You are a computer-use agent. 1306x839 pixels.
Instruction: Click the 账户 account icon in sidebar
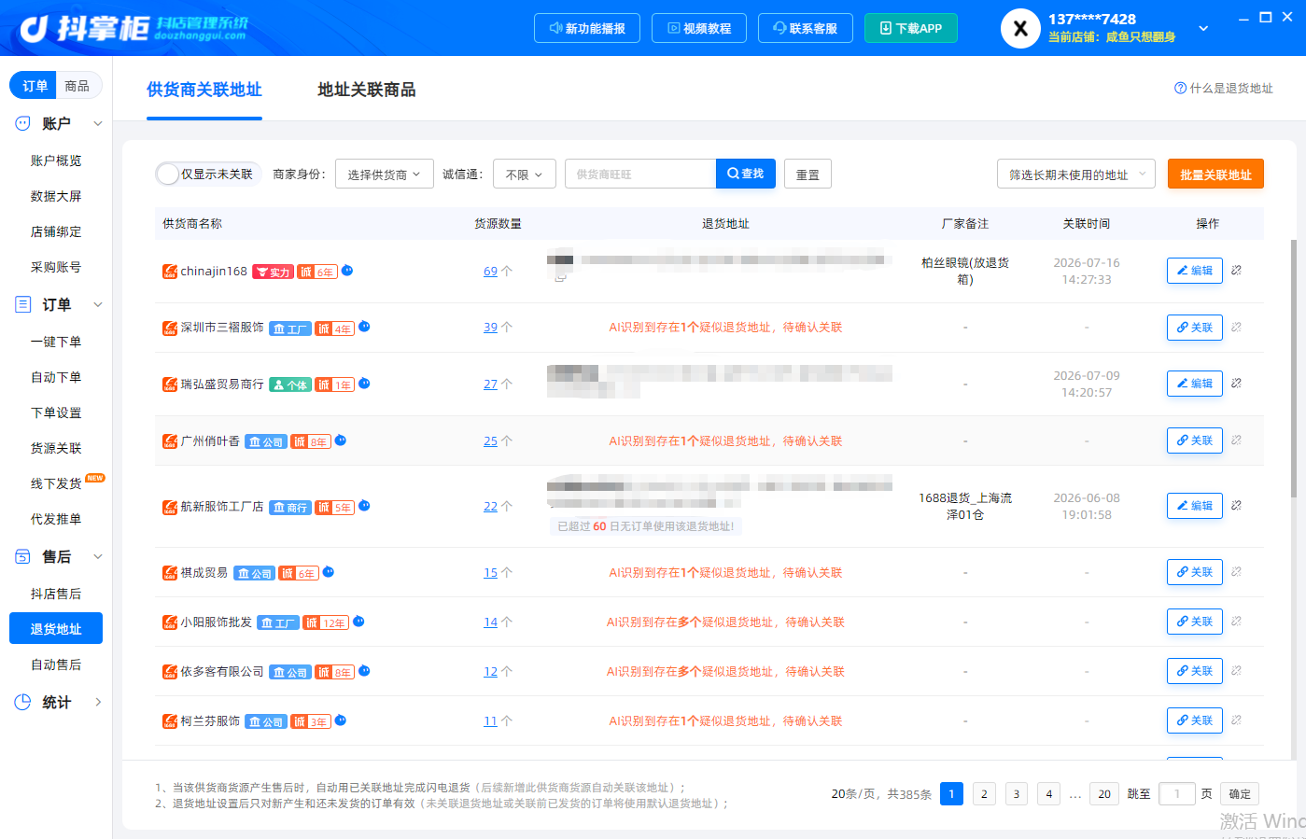[x=23, y=123]
